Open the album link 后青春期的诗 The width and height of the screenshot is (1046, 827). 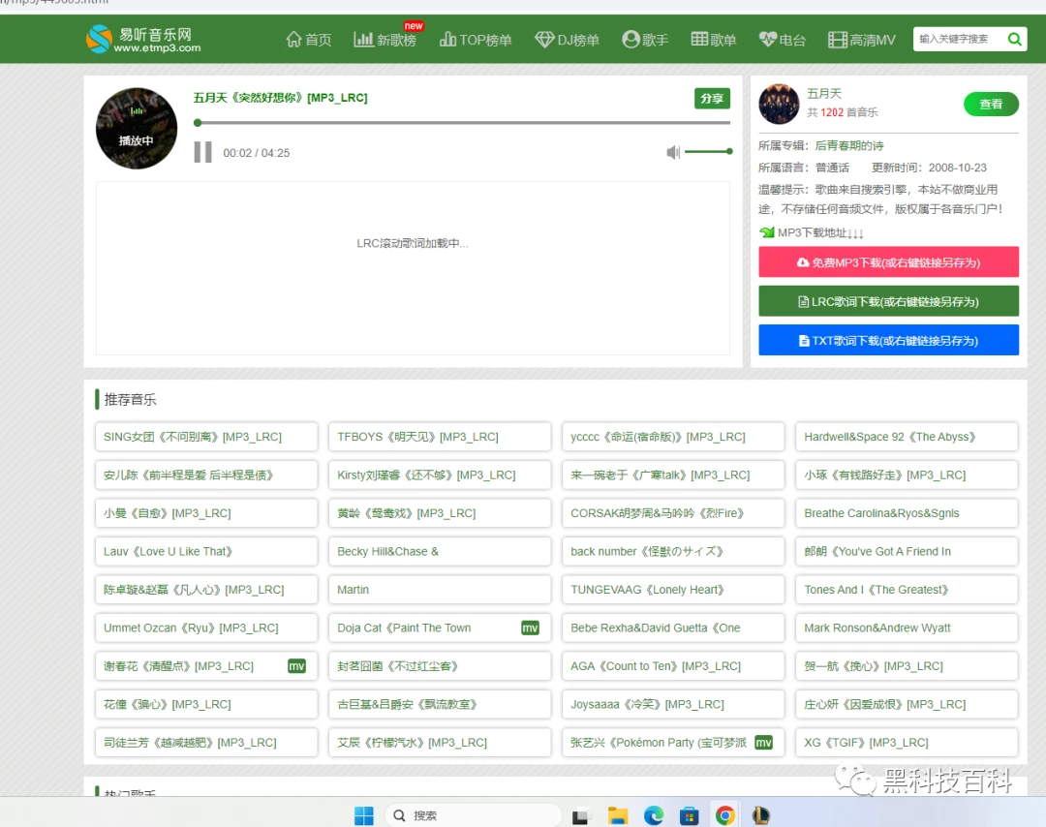[x=848, y=145]
